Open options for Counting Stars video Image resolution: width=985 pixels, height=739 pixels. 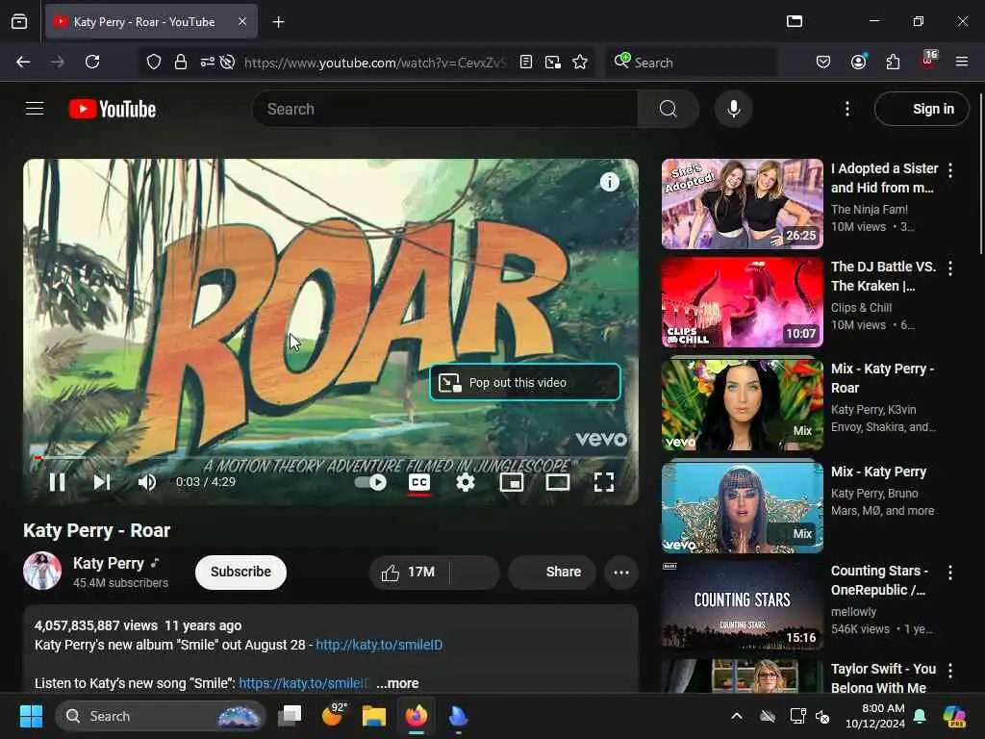[950, 573]
